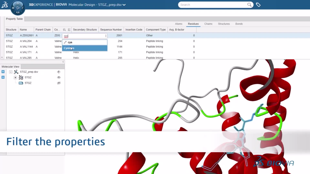Click the Property Table tab
The height and width of the screenshot is (174, 310).
click(x=14, y=19)
